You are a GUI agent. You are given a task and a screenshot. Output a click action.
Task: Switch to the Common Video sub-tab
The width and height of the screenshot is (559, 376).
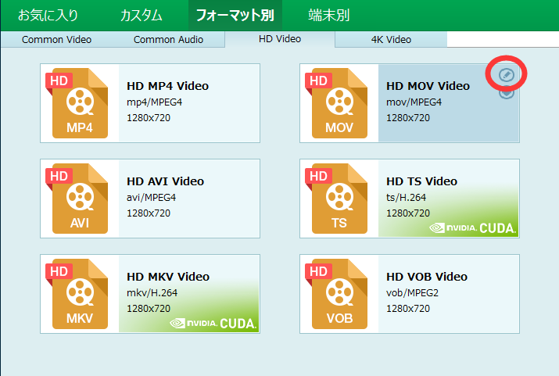(57, 40)
